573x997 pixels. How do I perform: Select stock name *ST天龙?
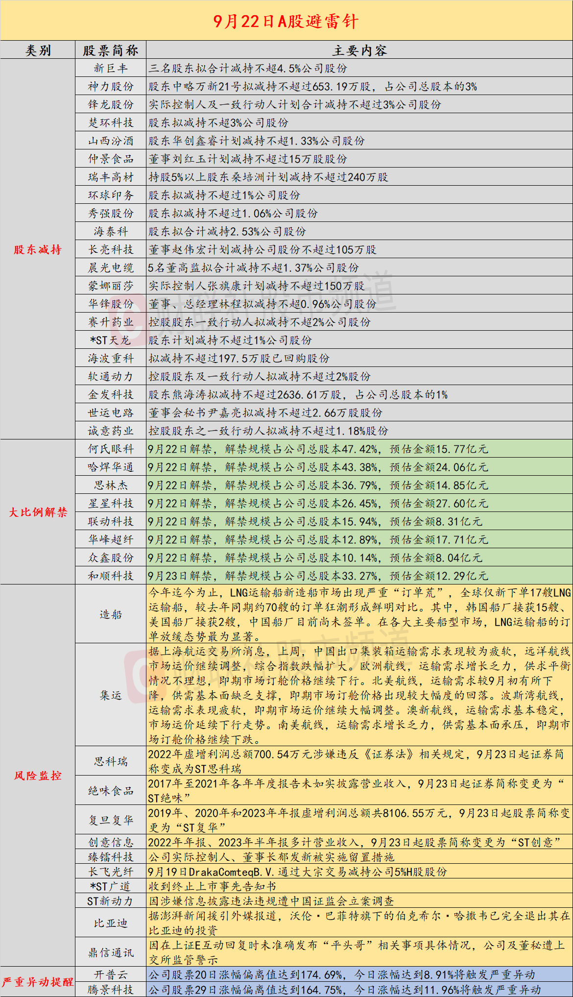tap(111, 340)
